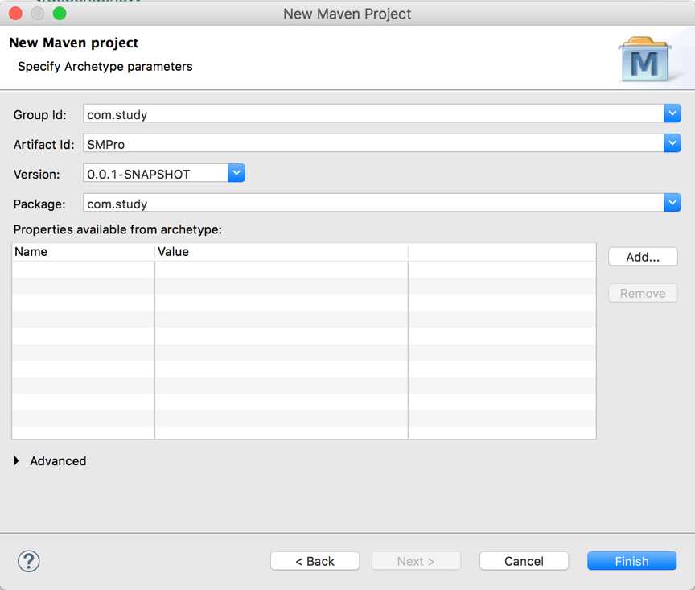The height and width of the screenshot is (590, 695).
Task: Zoom the window with green button
Action: point(60,14)
